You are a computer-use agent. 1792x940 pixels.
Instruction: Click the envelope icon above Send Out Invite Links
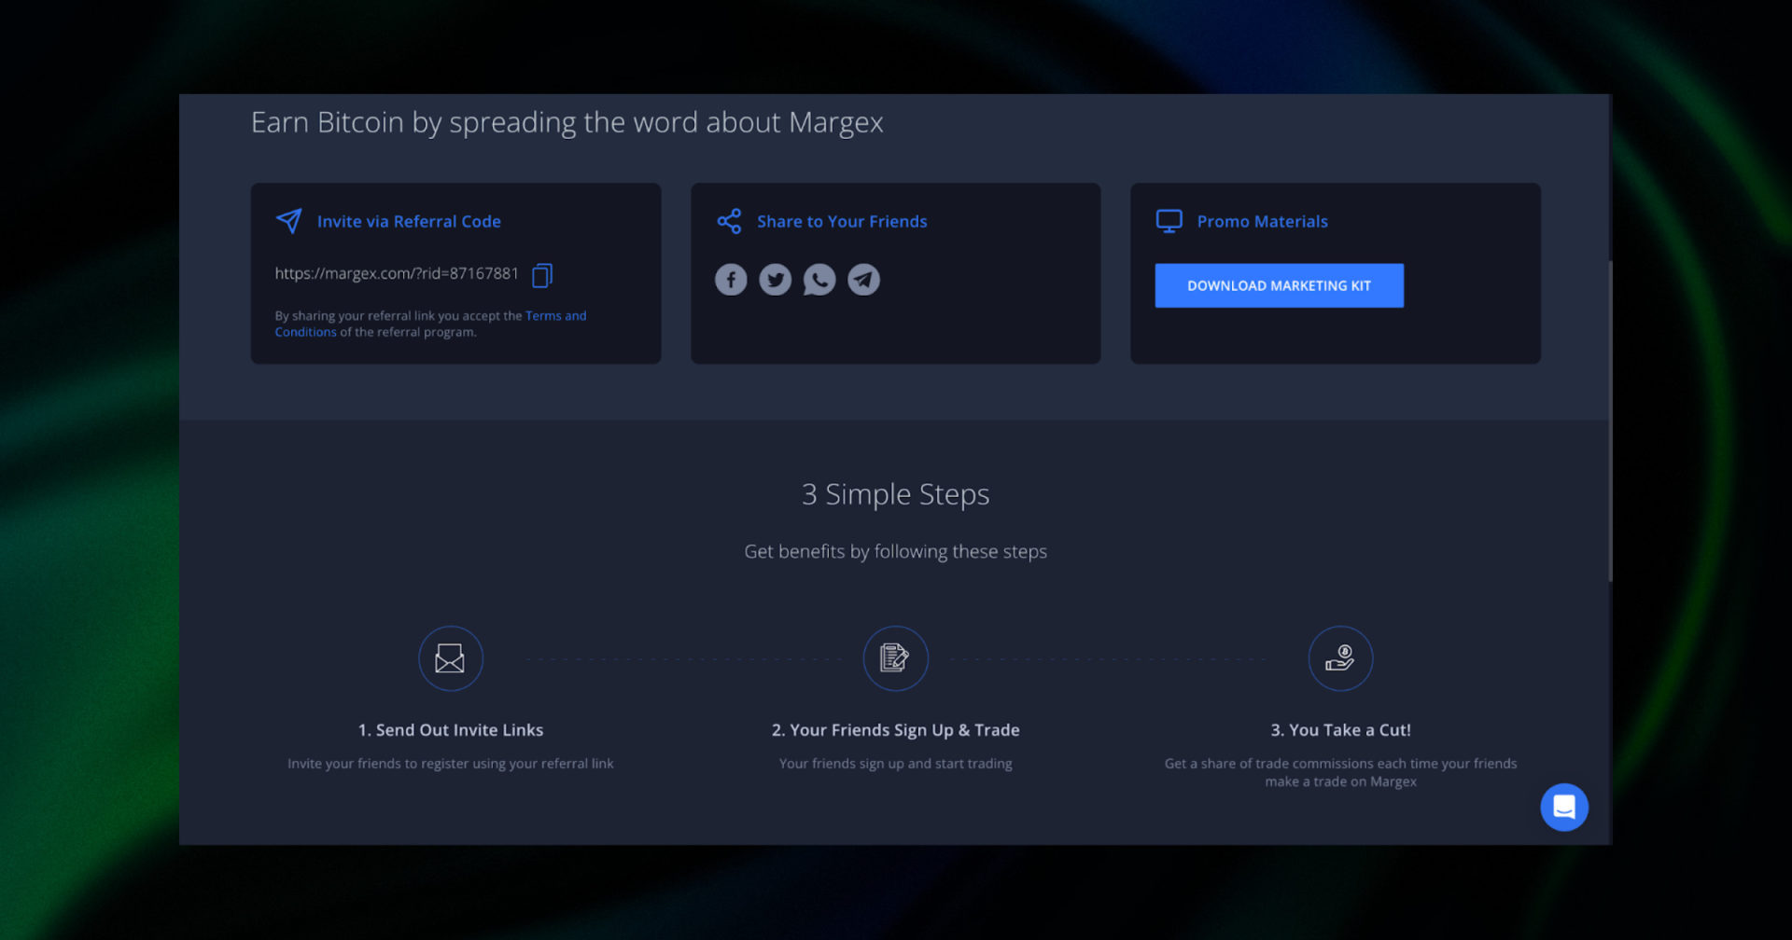click(x=450, y=657)
